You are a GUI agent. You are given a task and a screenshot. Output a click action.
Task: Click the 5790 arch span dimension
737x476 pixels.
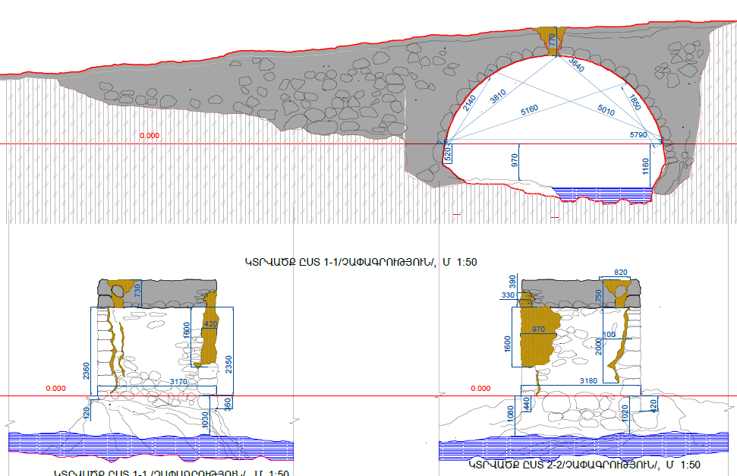[x=641, y=134]
